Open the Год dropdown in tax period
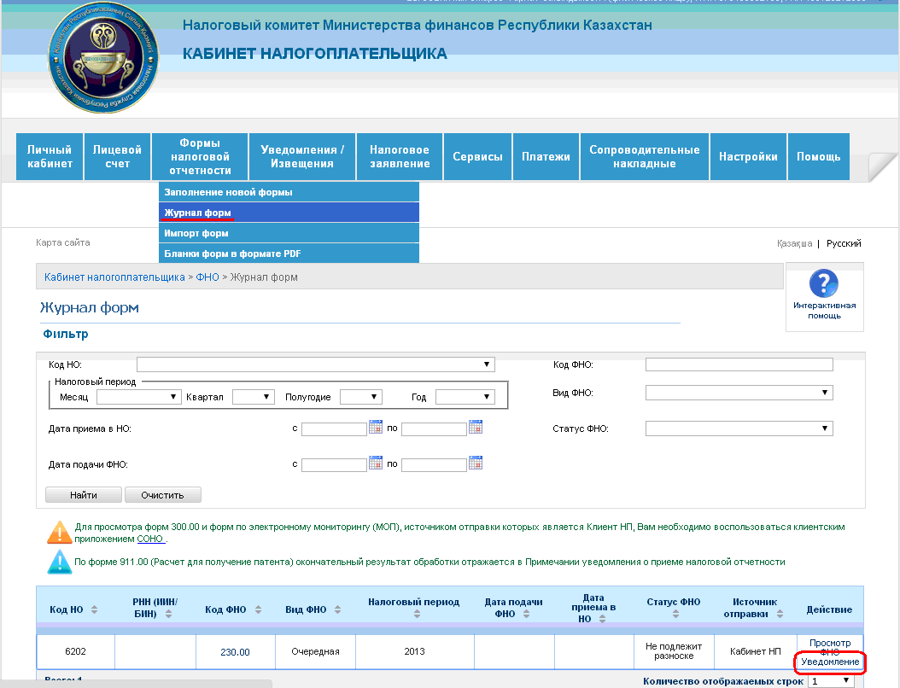 (x=465, y=397)
